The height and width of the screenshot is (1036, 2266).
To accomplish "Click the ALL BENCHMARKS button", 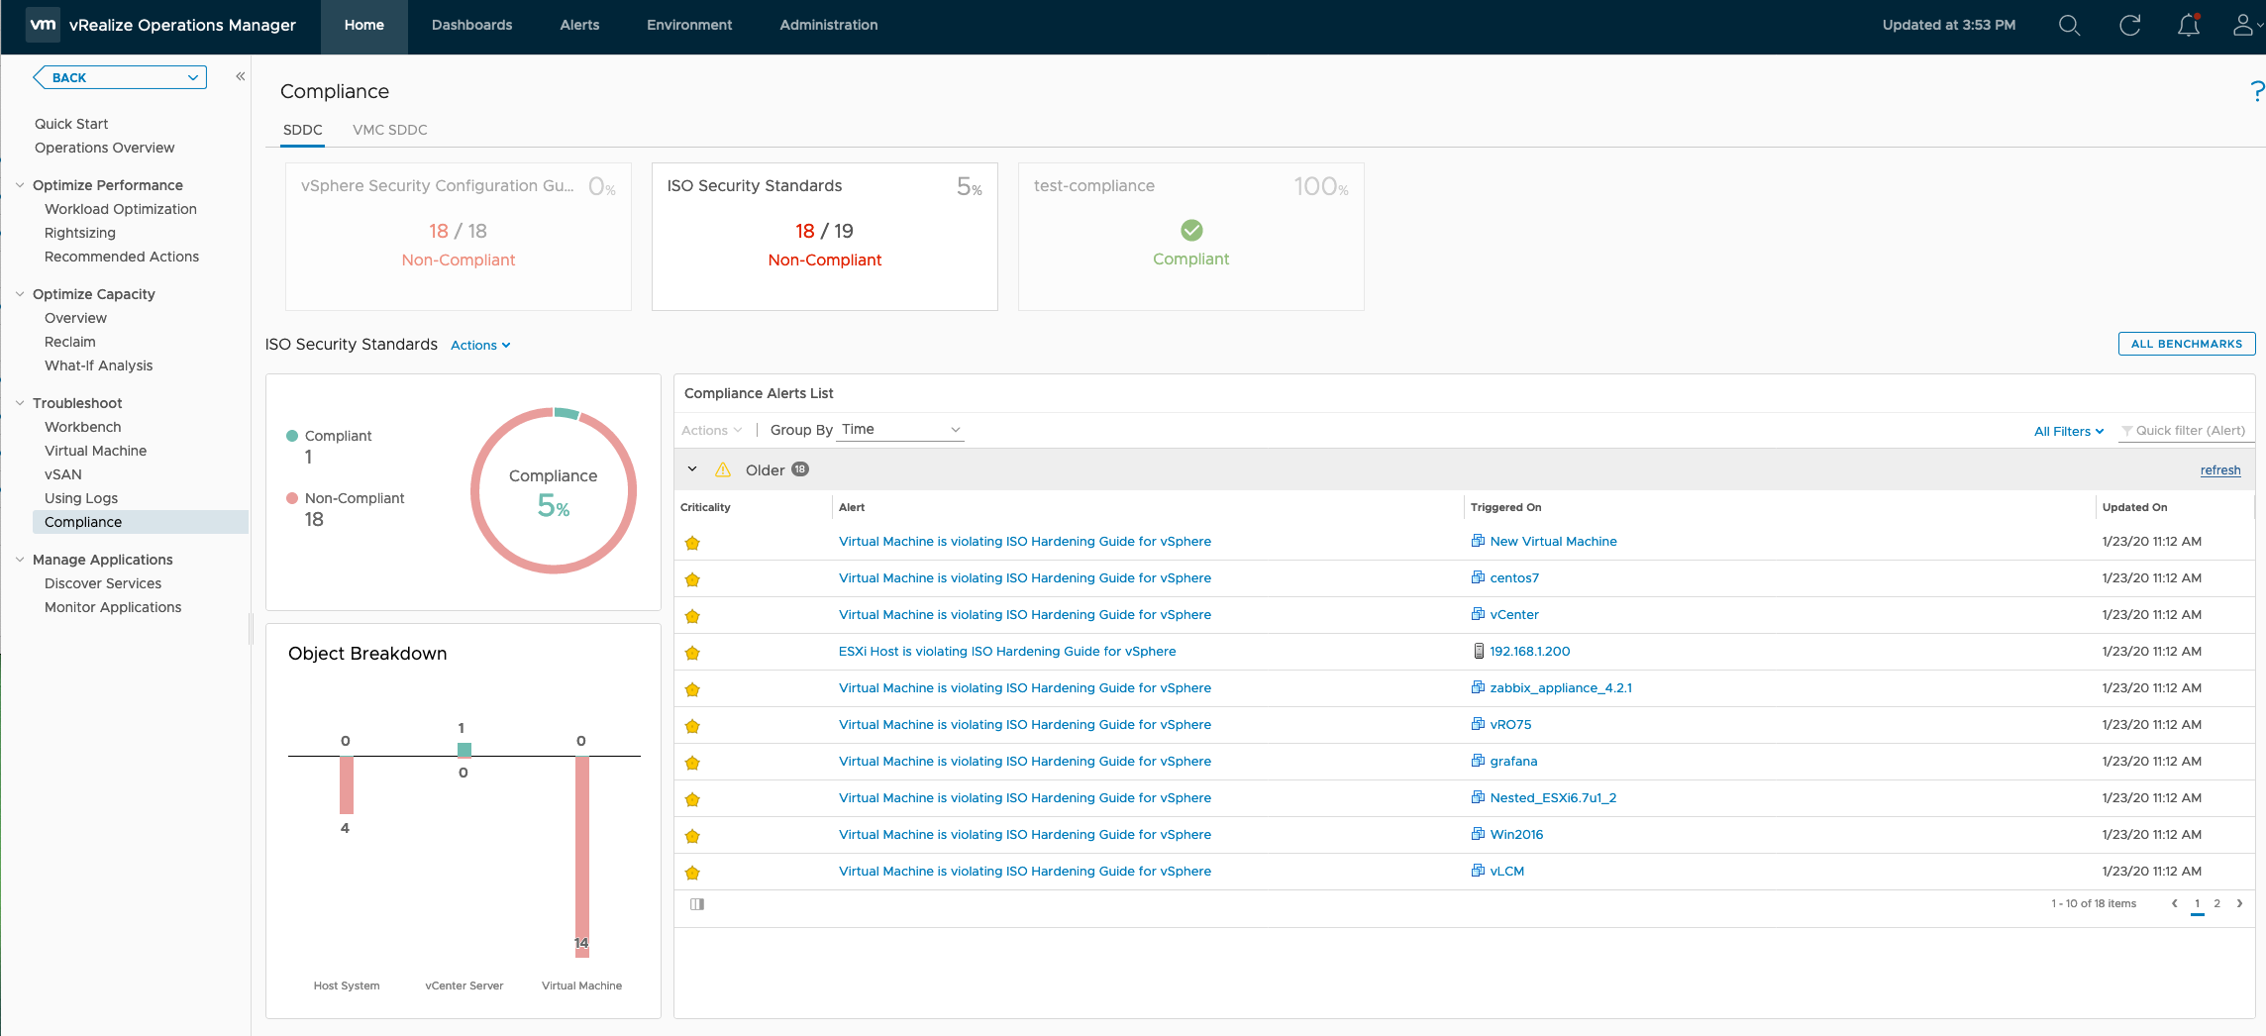I will [x=2186, y=344].
